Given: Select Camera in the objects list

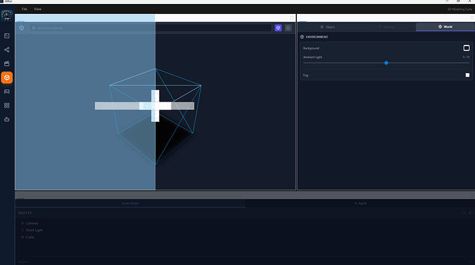Looking at the screenshot, I should pyautogui.click(x=32, y=223).
